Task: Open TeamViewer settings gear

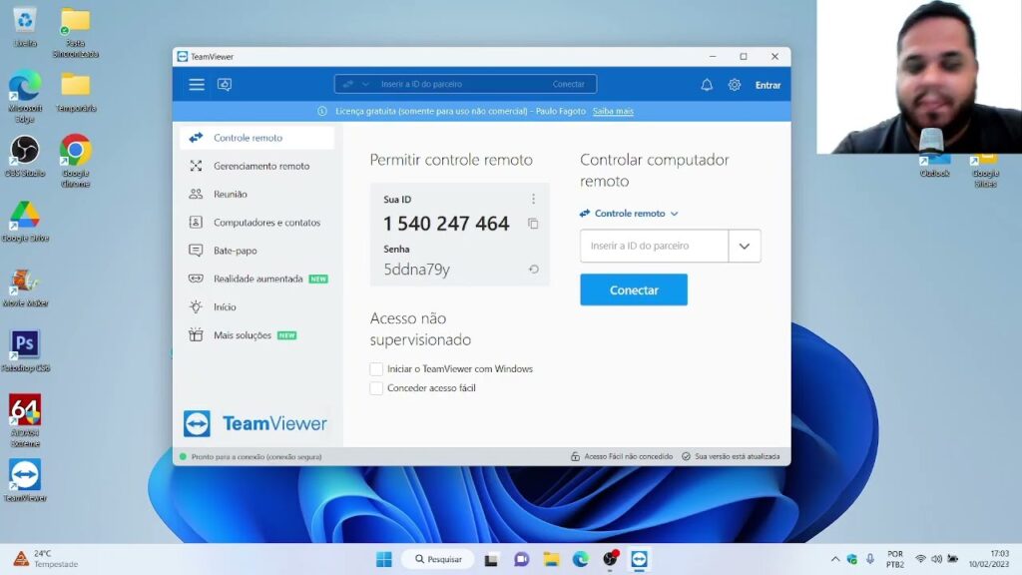Action: coord(735,85)
